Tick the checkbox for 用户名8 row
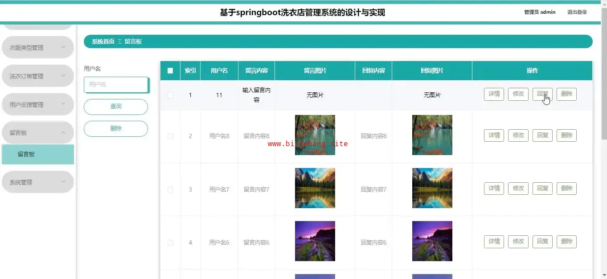Screen dimensions: 607x279 pyautogui.click(x=170, y=136)
